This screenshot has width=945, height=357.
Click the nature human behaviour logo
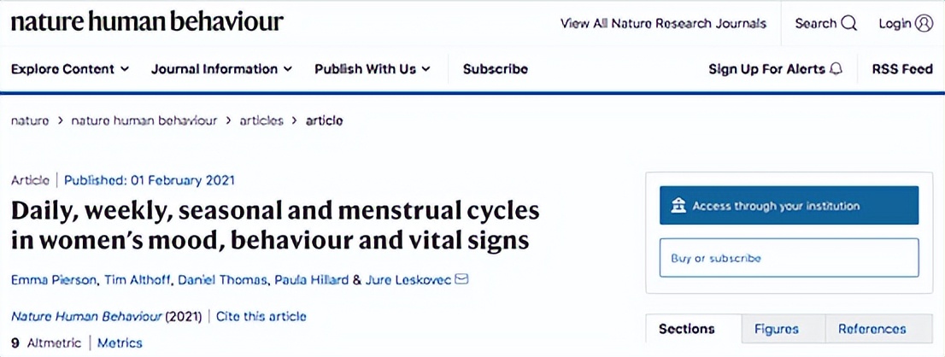point(147,22)
